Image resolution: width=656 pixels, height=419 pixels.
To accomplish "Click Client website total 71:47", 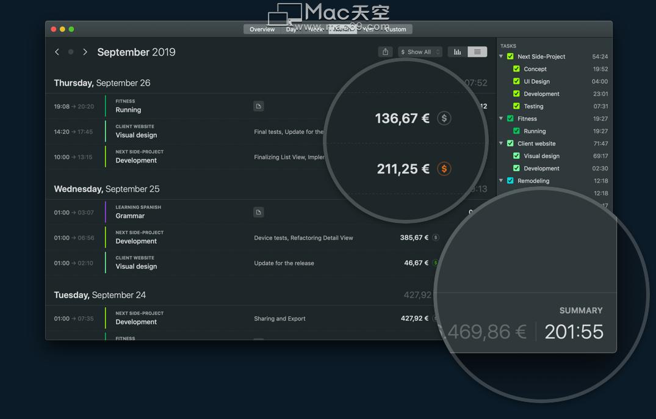I will (600, 144).
